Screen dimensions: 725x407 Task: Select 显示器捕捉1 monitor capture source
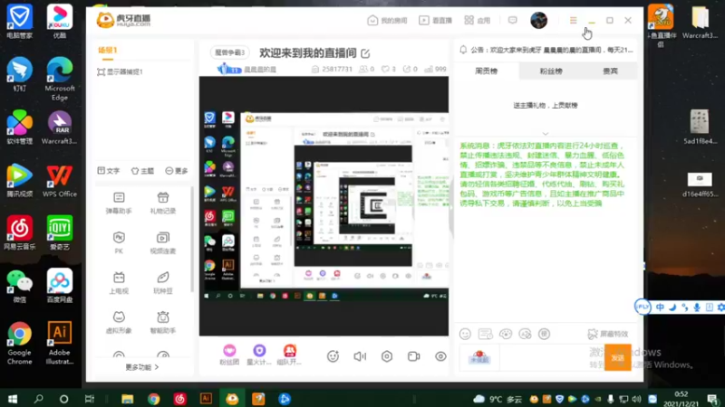121,72
